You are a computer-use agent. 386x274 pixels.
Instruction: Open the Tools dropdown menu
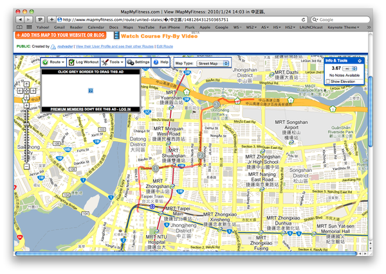[x=113, y=62]
